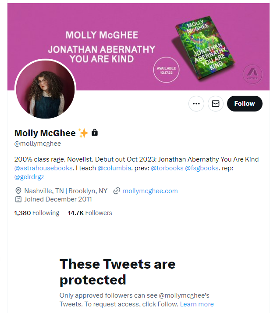Click the location pin icon
The height and width of the screenshot is (313, 270).
pos(18,191)
